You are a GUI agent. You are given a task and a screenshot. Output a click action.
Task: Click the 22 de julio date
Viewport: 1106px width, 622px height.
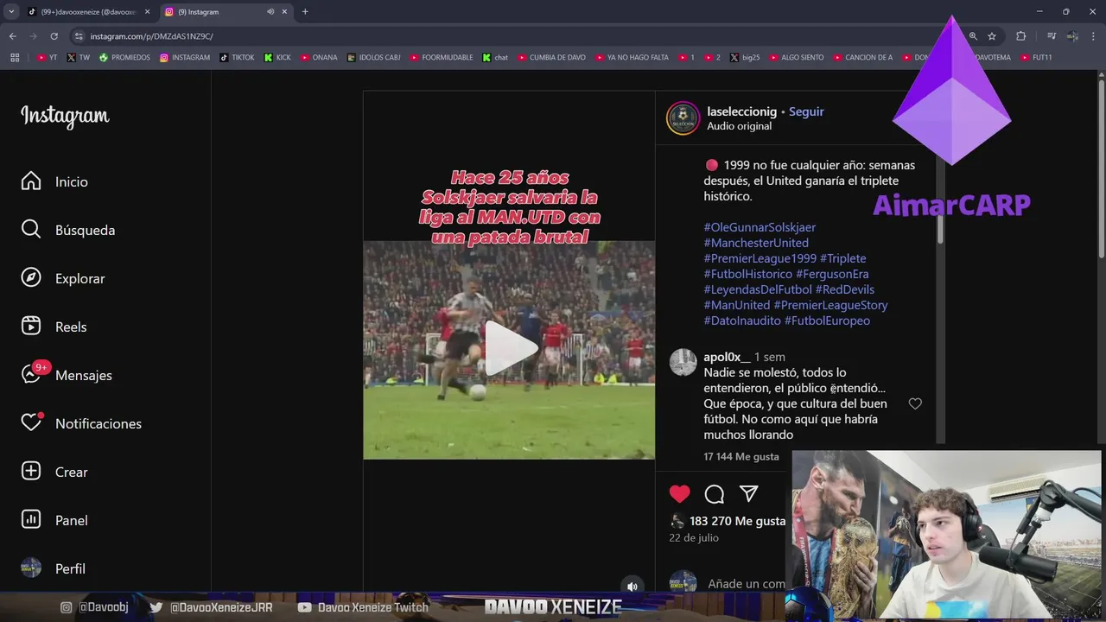tap(694, 537)
